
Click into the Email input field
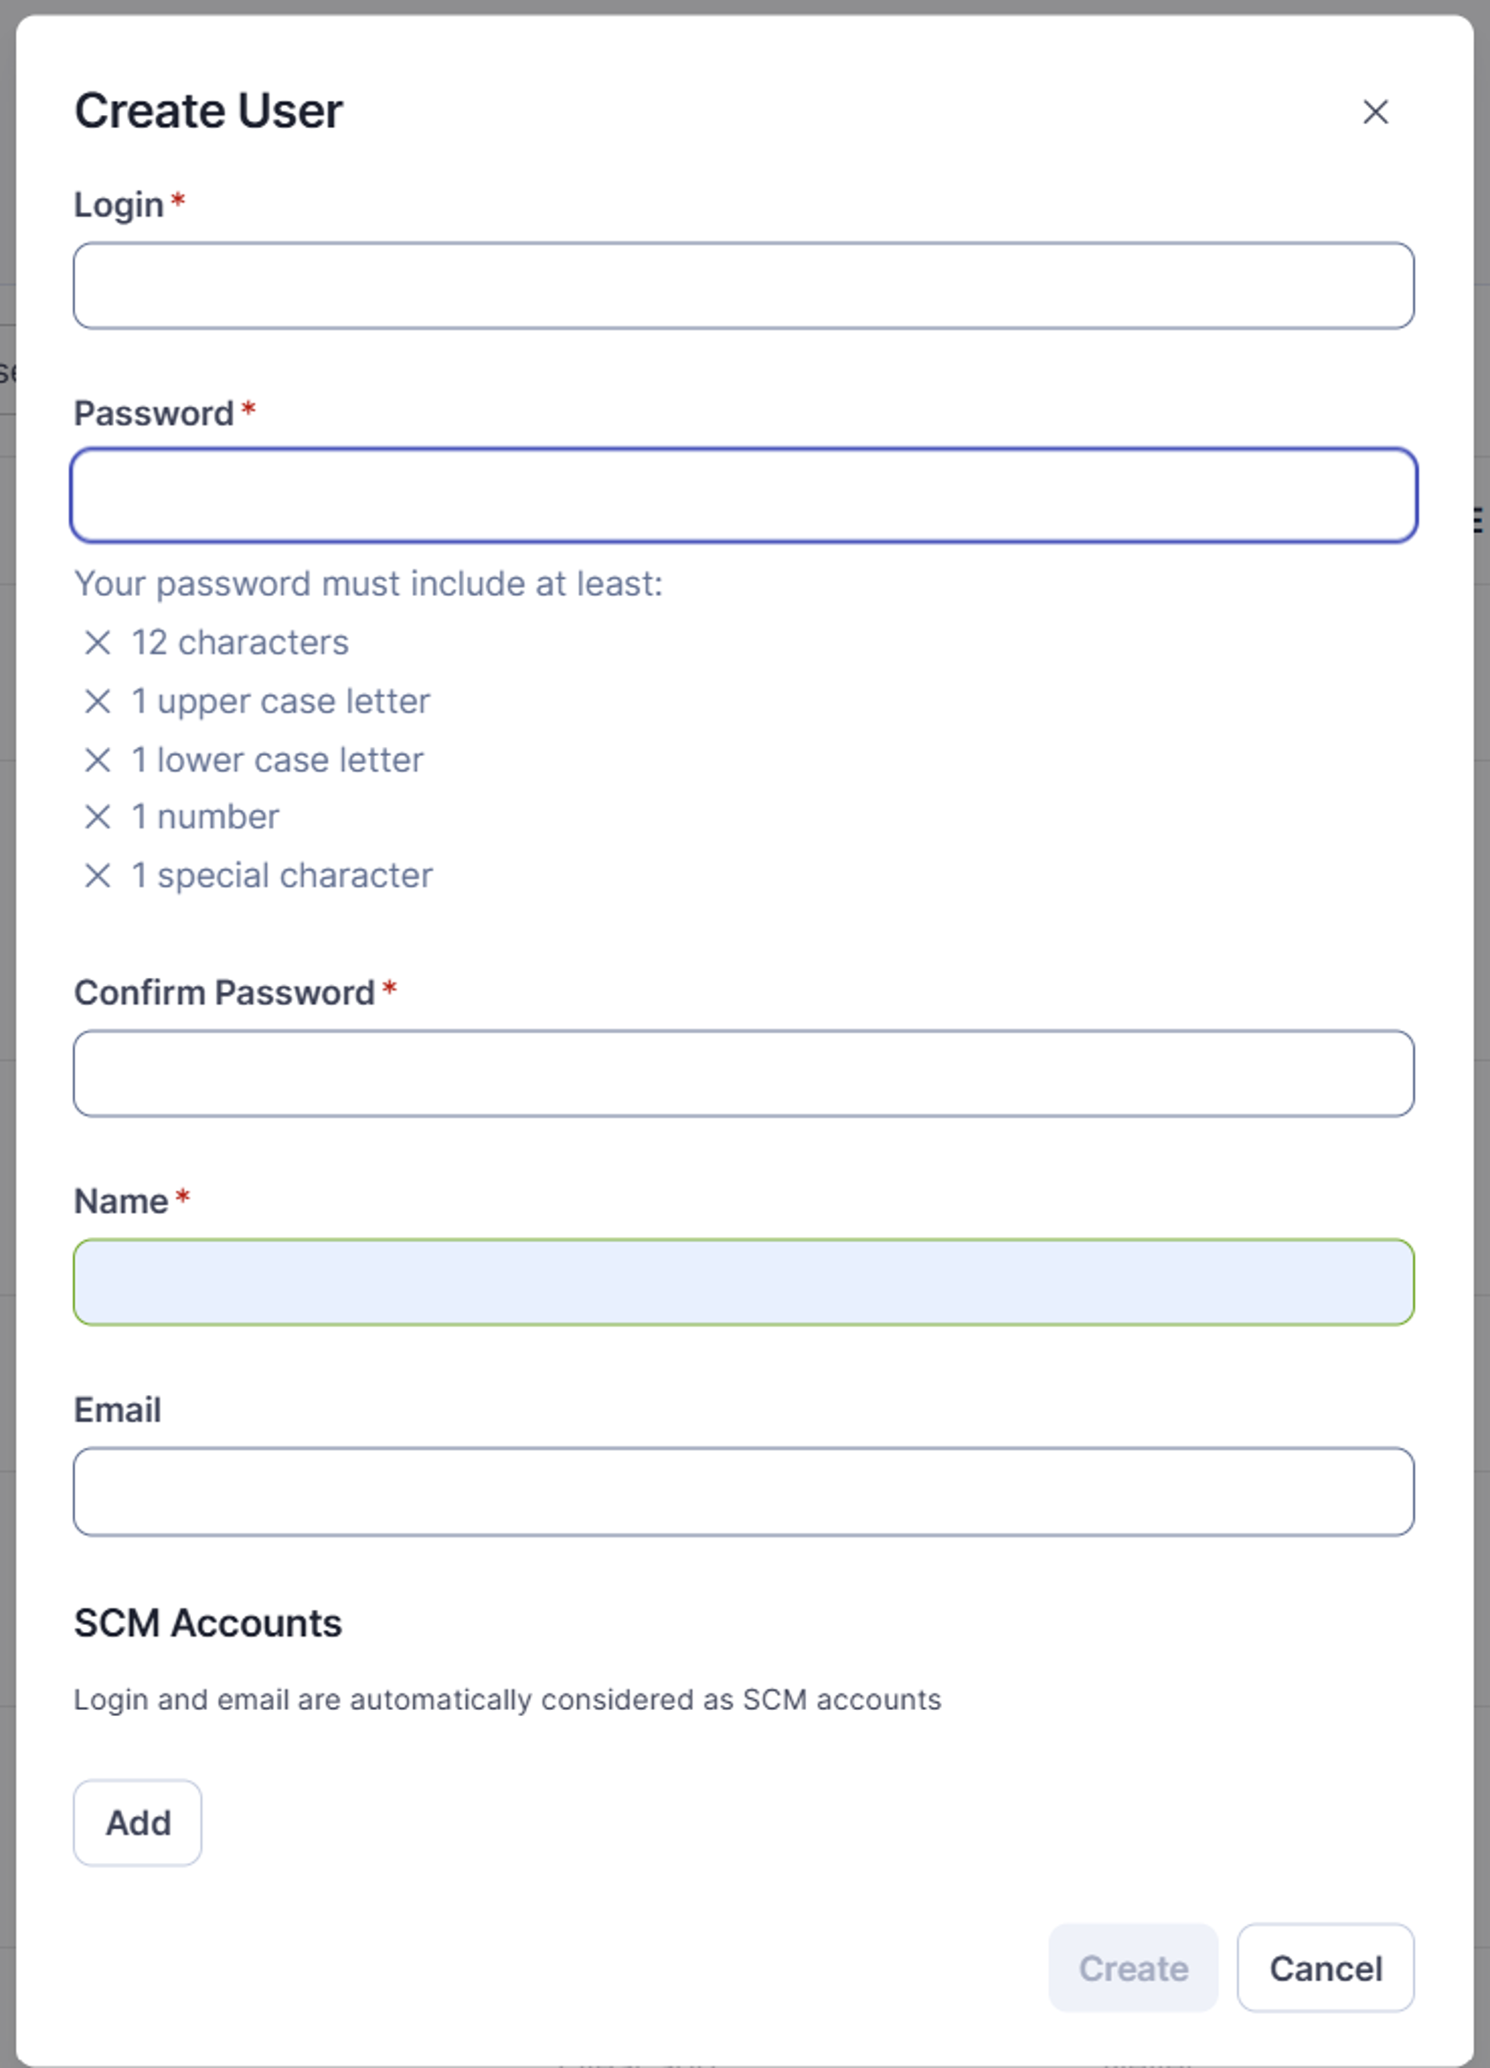point(743,1492)
